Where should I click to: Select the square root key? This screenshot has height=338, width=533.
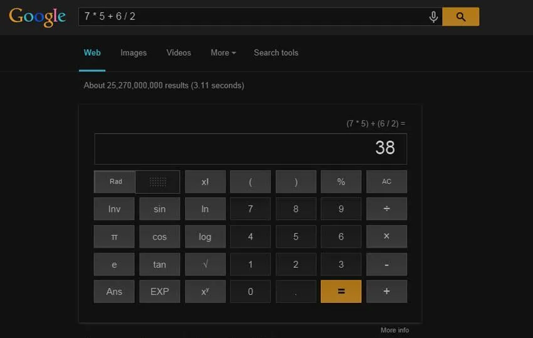click(205, 264)
